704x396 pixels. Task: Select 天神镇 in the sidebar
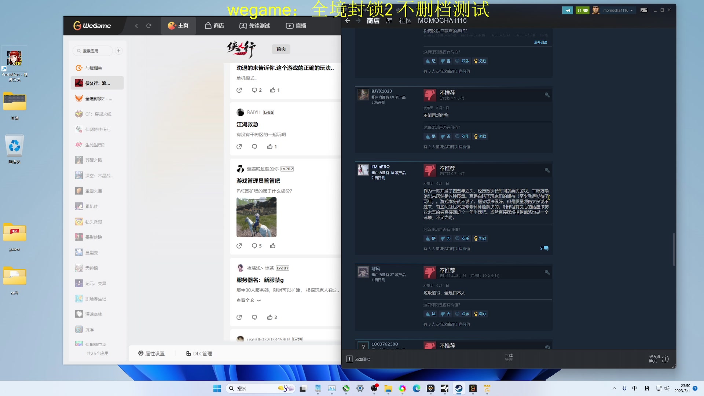pyautogui.click(x=97, y=268)
